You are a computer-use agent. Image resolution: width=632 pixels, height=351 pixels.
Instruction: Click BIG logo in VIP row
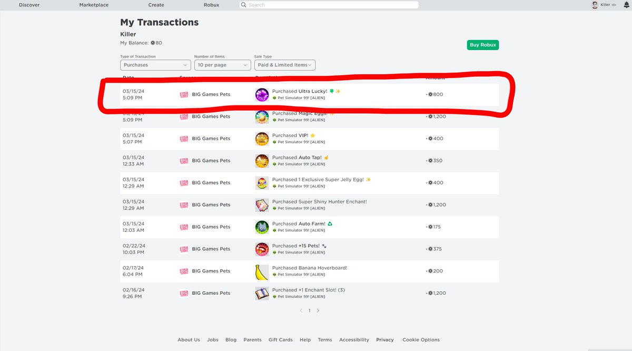(184, 139)
